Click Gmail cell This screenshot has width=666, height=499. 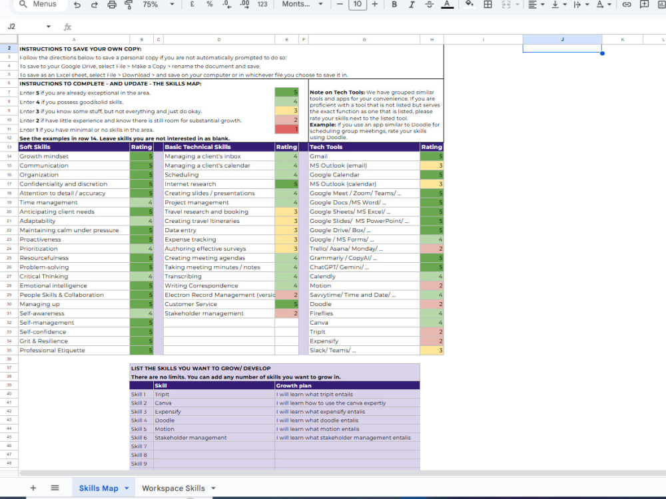[x=364, y=156]
